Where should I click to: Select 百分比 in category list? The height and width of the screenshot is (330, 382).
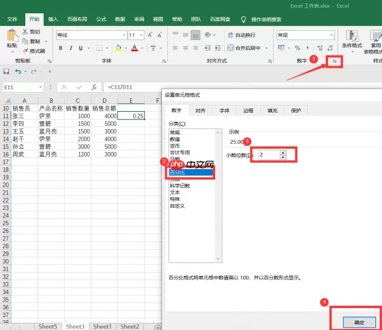pos(191,172)
